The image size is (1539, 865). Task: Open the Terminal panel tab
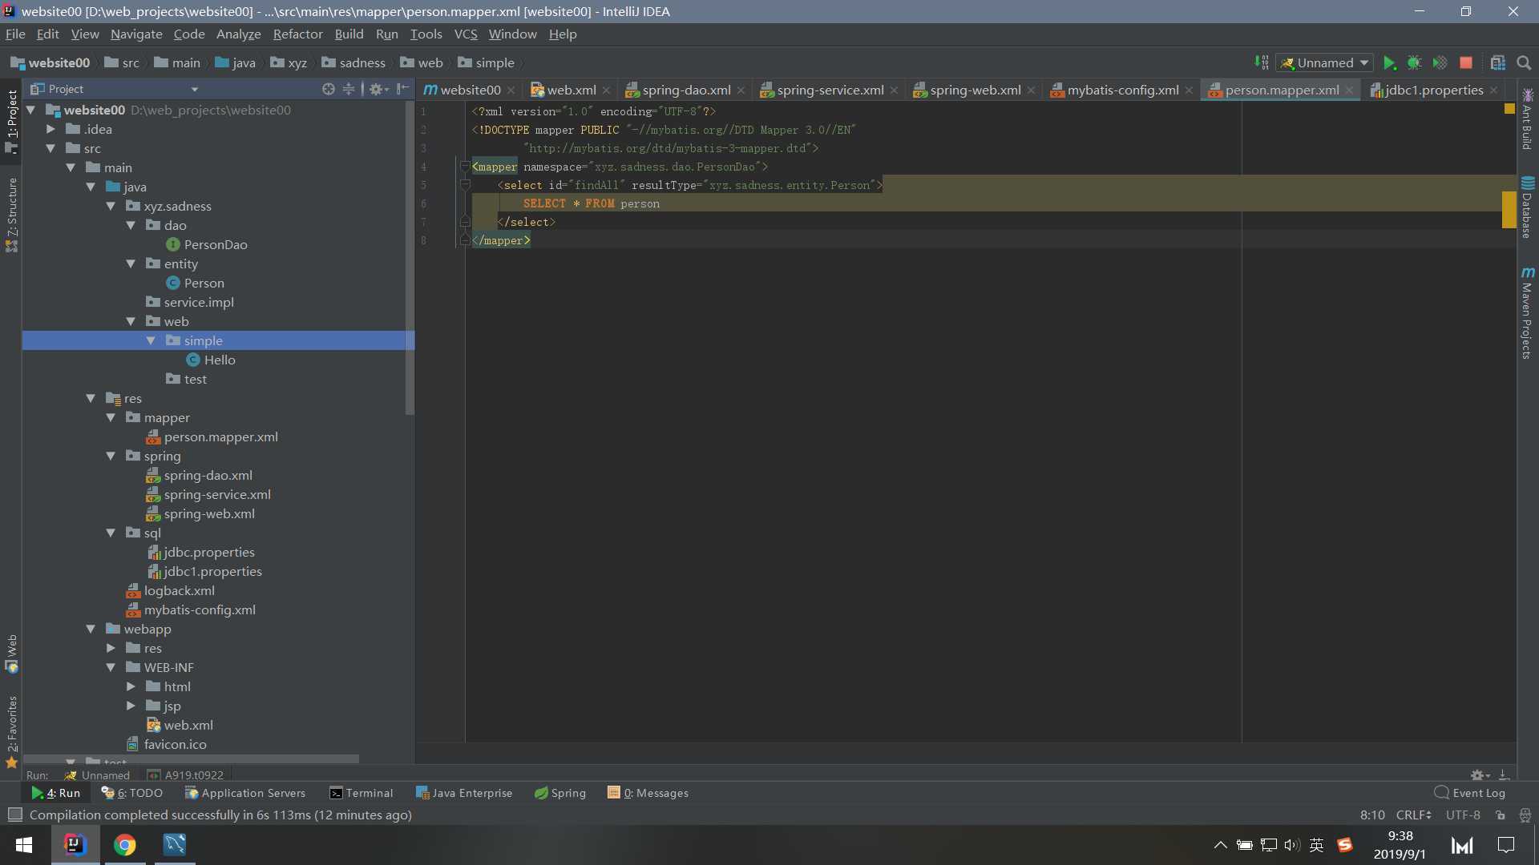[368, 792]
